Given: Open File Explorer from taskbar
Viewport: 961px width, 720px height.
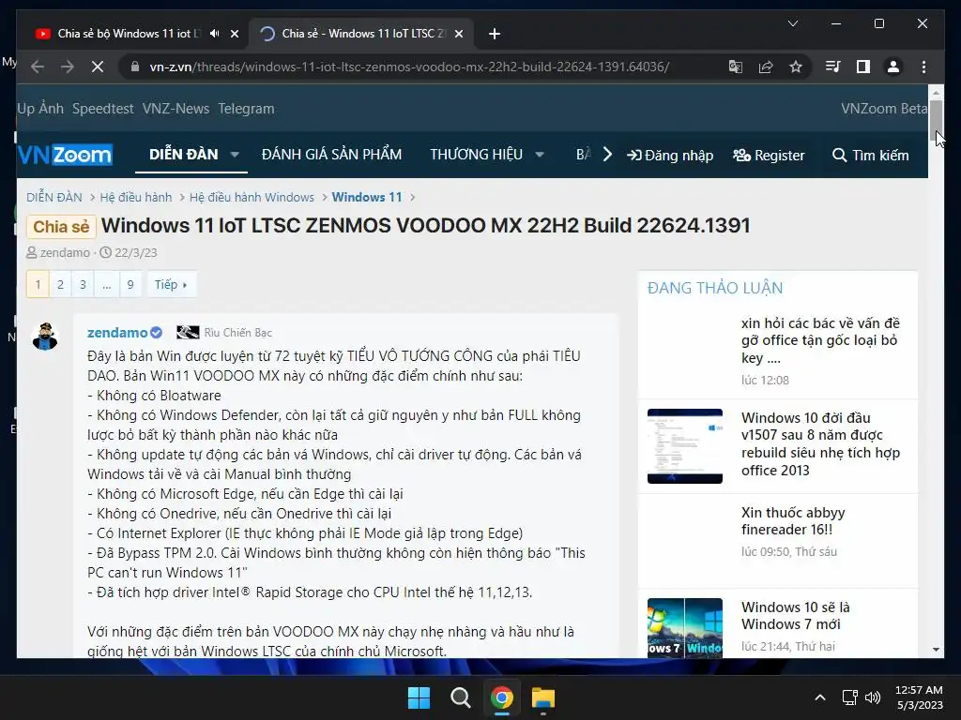Looking at the screenshot, I should 543,697.
